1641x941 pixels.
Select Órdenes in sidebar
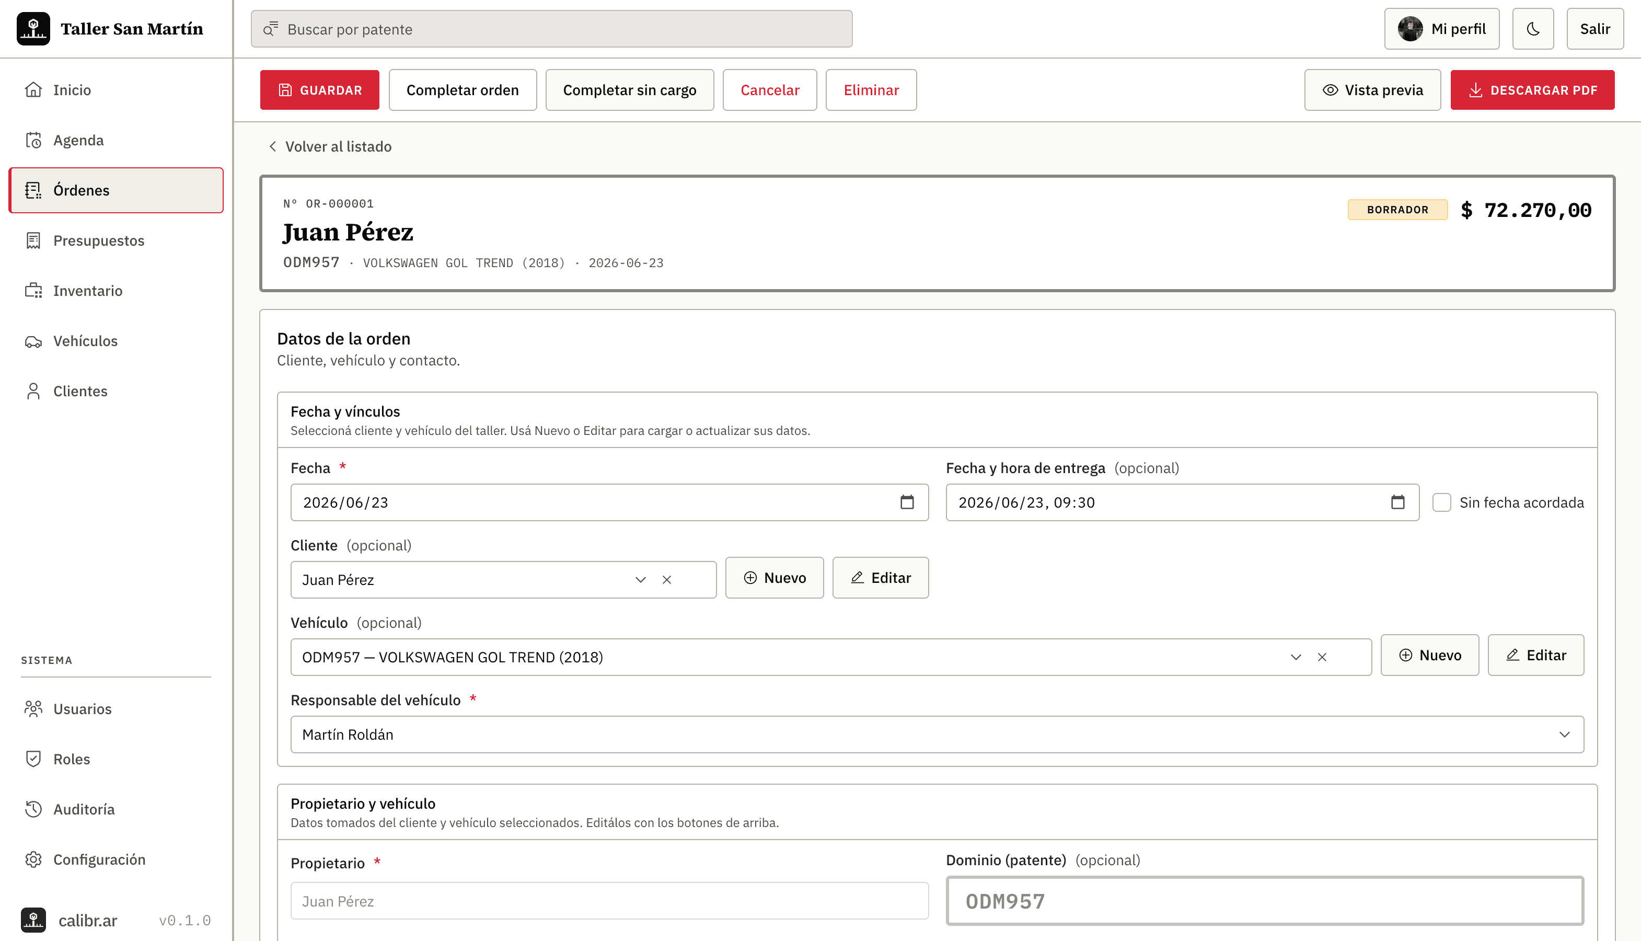(x=117, y=190)
